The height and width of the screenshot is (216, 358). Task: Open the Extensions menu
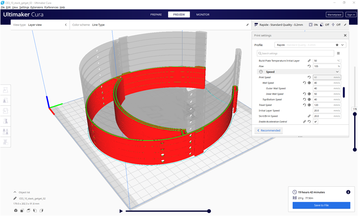pyautogui.click(x=37, y=7)
